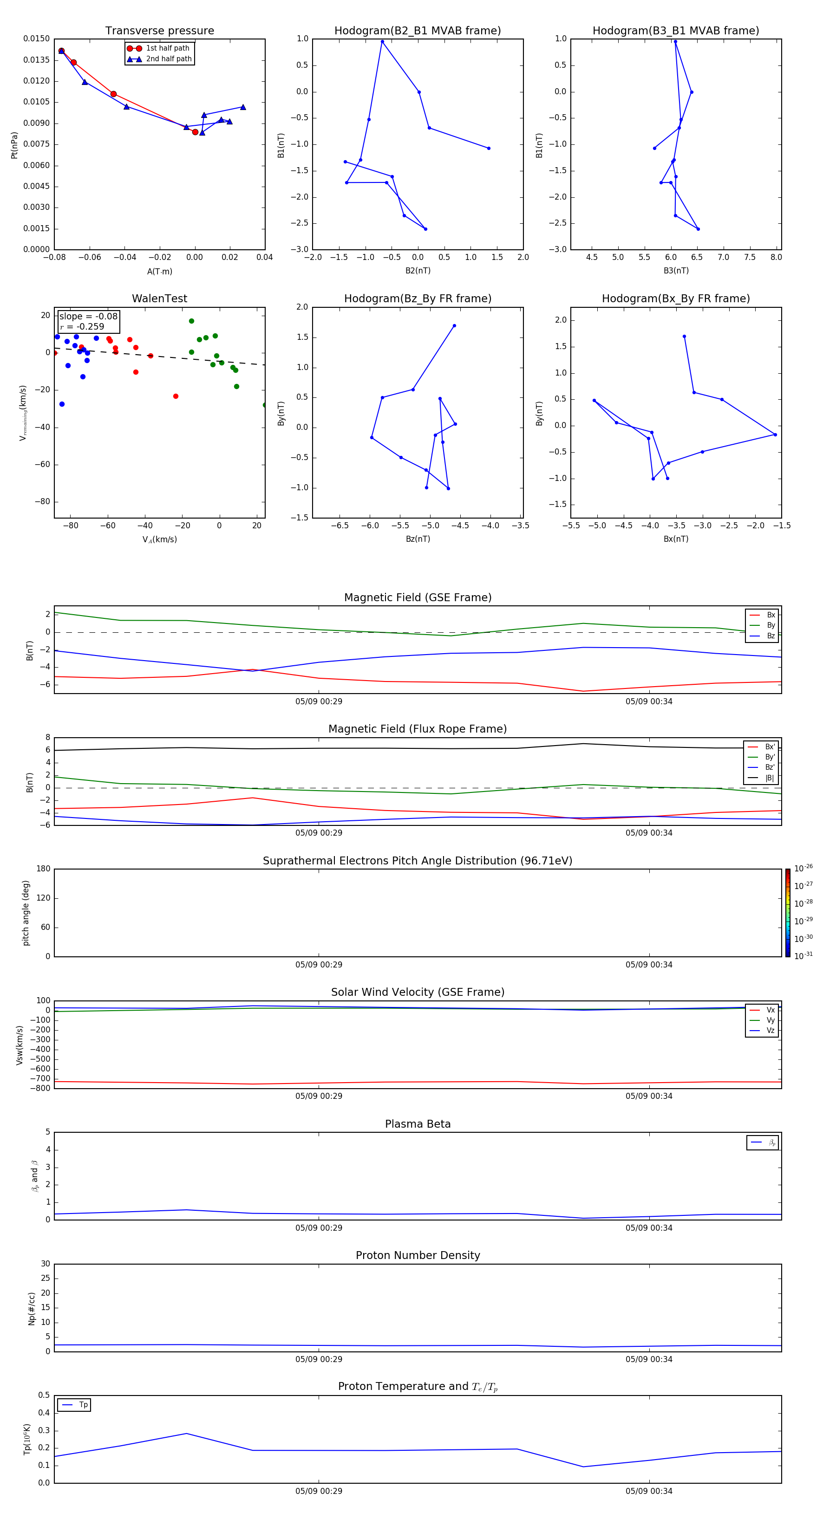Click the 'Hodogram(Bz_By FR frame)' title
This screenshot has height=1532, width=836.
coord(418,299)
